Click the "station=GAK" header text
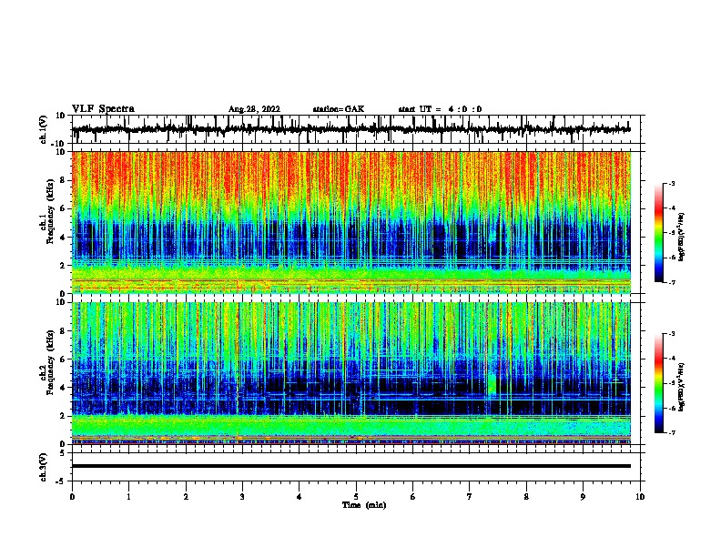721x557 pixels. pos(339,109)
